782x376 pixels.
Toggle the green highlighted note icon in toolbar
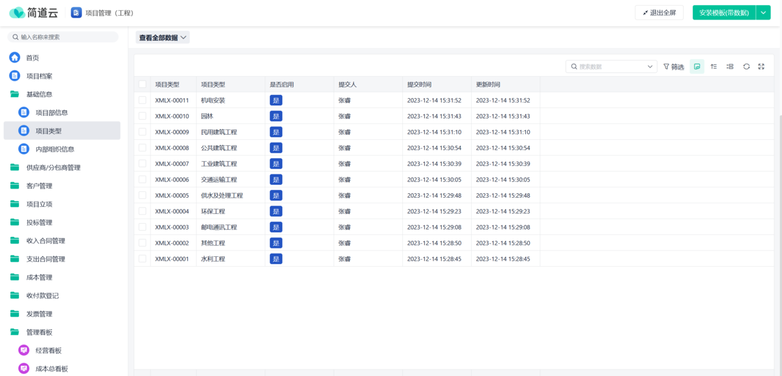[697, 66]
